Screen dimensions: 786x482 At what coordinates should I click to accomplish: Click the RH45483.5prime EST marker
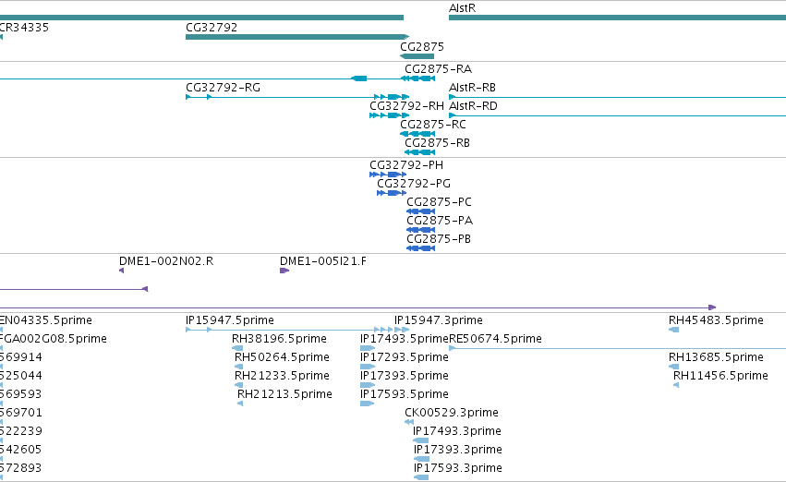coord(673,330)
